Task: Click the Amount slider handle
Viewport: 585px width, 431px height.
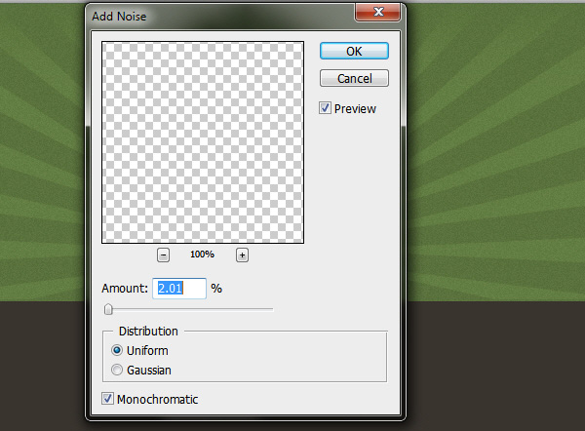Action: coord(108,309)
